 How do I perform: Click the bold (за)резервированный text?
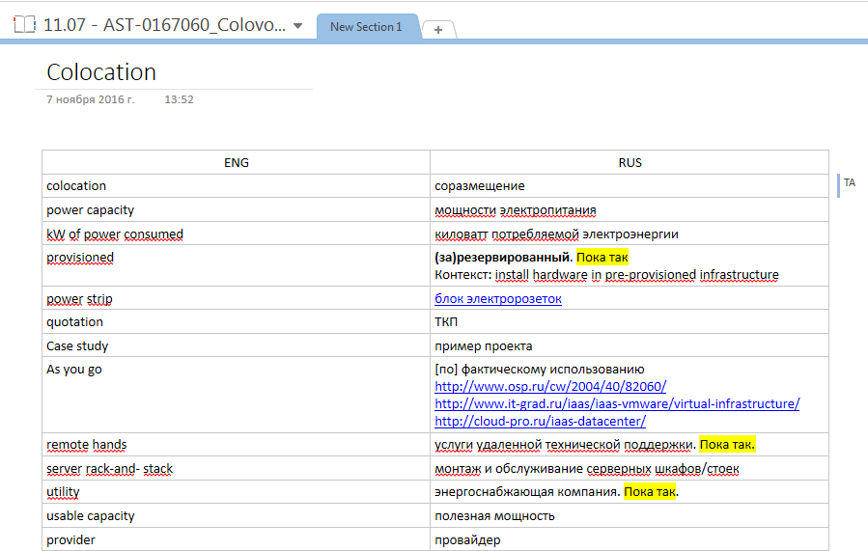503,258
